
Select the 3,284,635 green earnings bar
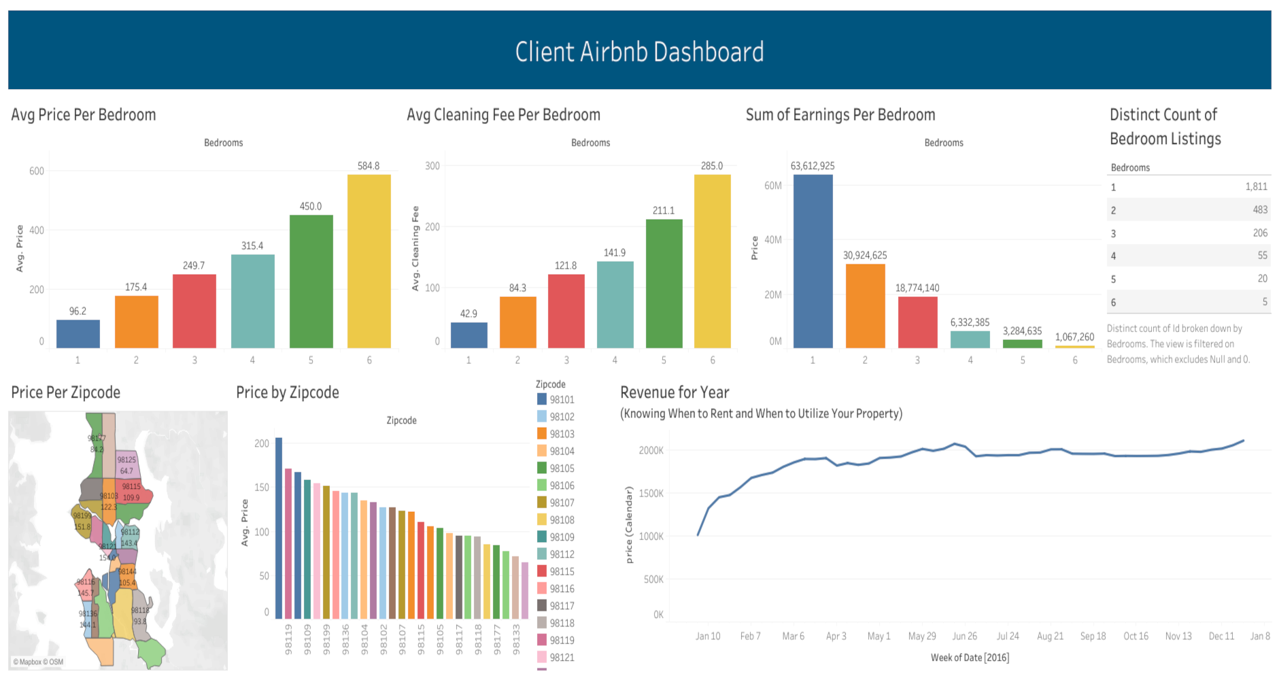[x=1023, y=343]
